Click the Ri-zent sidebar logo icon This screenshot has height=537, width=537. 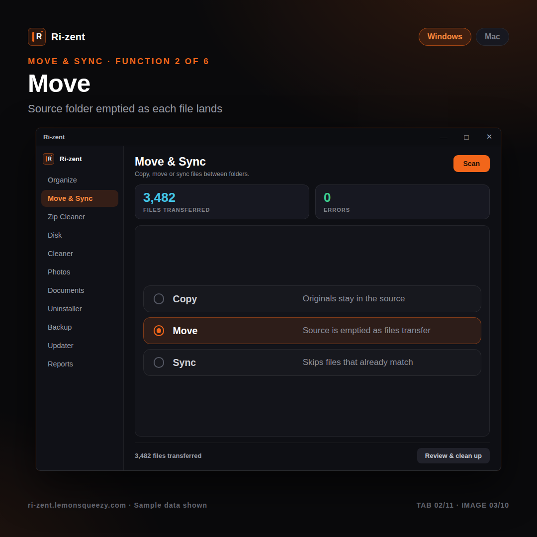tap(48, 159)
